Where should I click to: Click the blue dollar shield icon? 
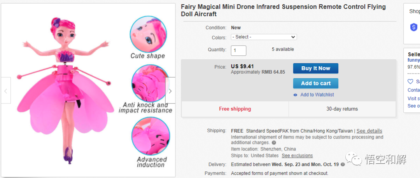414,27
